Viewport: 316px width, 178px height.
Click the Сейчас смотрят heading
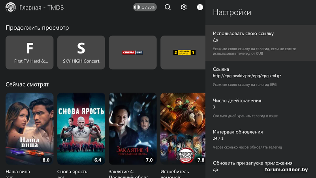tap(27, 84)
